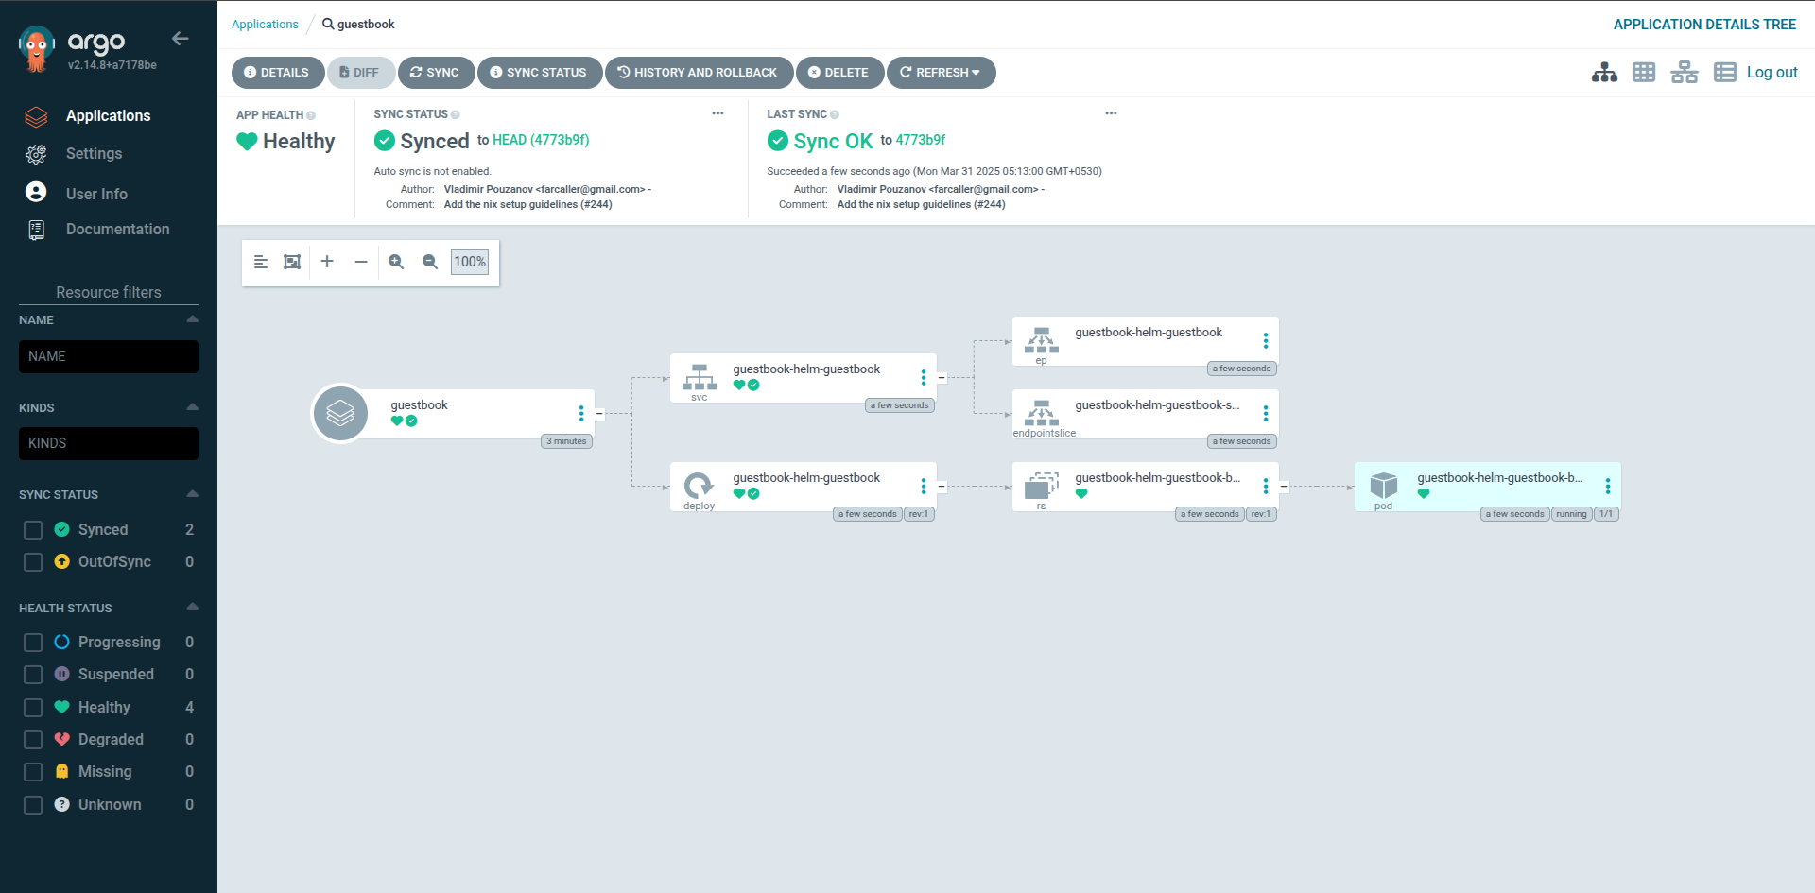Click the plus expand-all toolbar icon
Viewport: 1815px width, 893px height.
(327, 262)
